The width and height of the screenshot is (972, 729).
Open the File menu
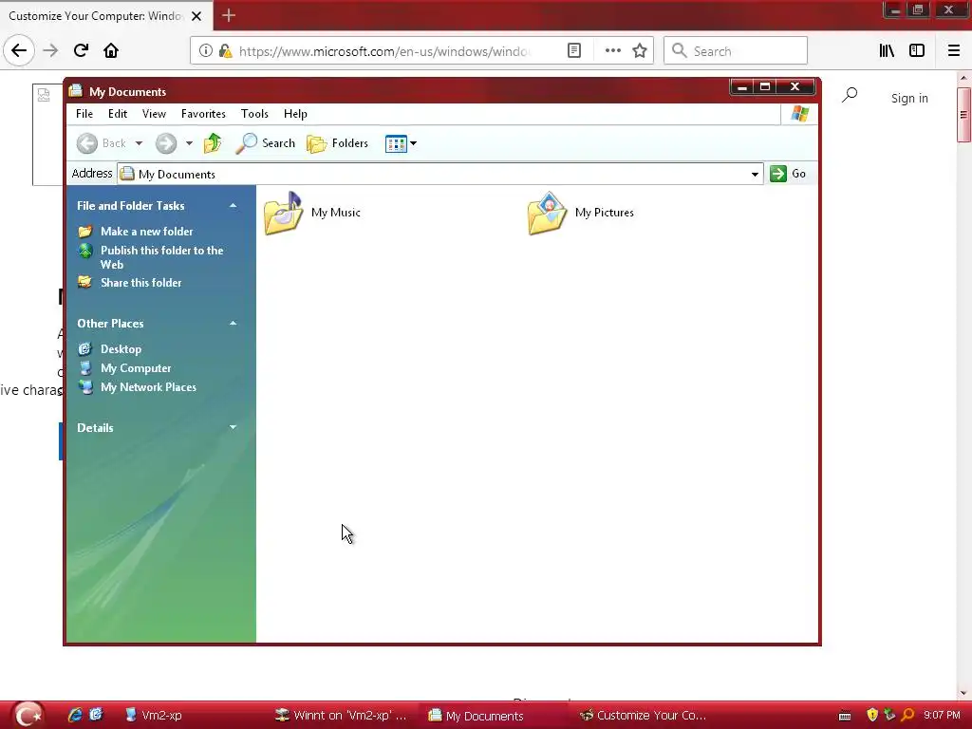84,114
